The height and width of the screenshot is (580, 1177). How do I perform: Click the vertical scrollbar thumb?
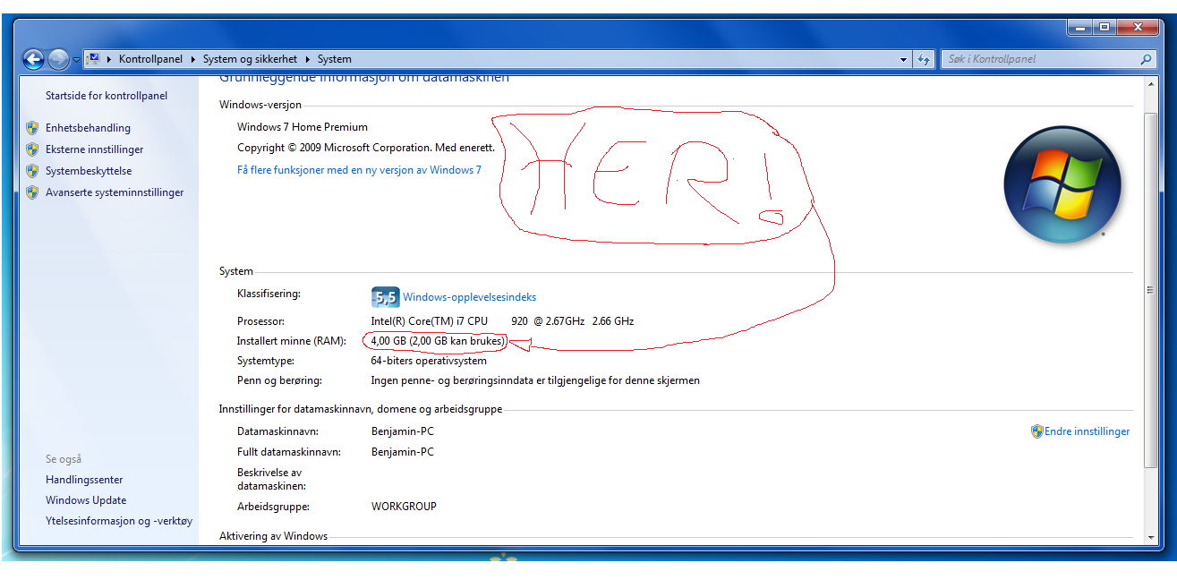pyautogui.click(x=1151, y=291)
